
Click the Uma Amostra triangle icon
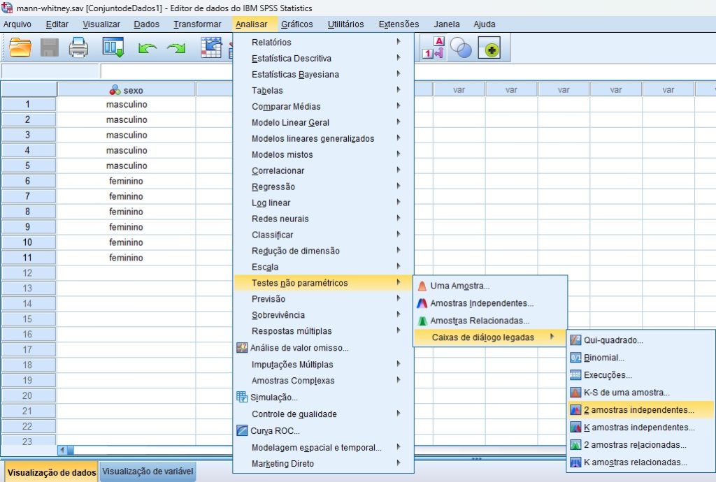click(x=422, y=286)
